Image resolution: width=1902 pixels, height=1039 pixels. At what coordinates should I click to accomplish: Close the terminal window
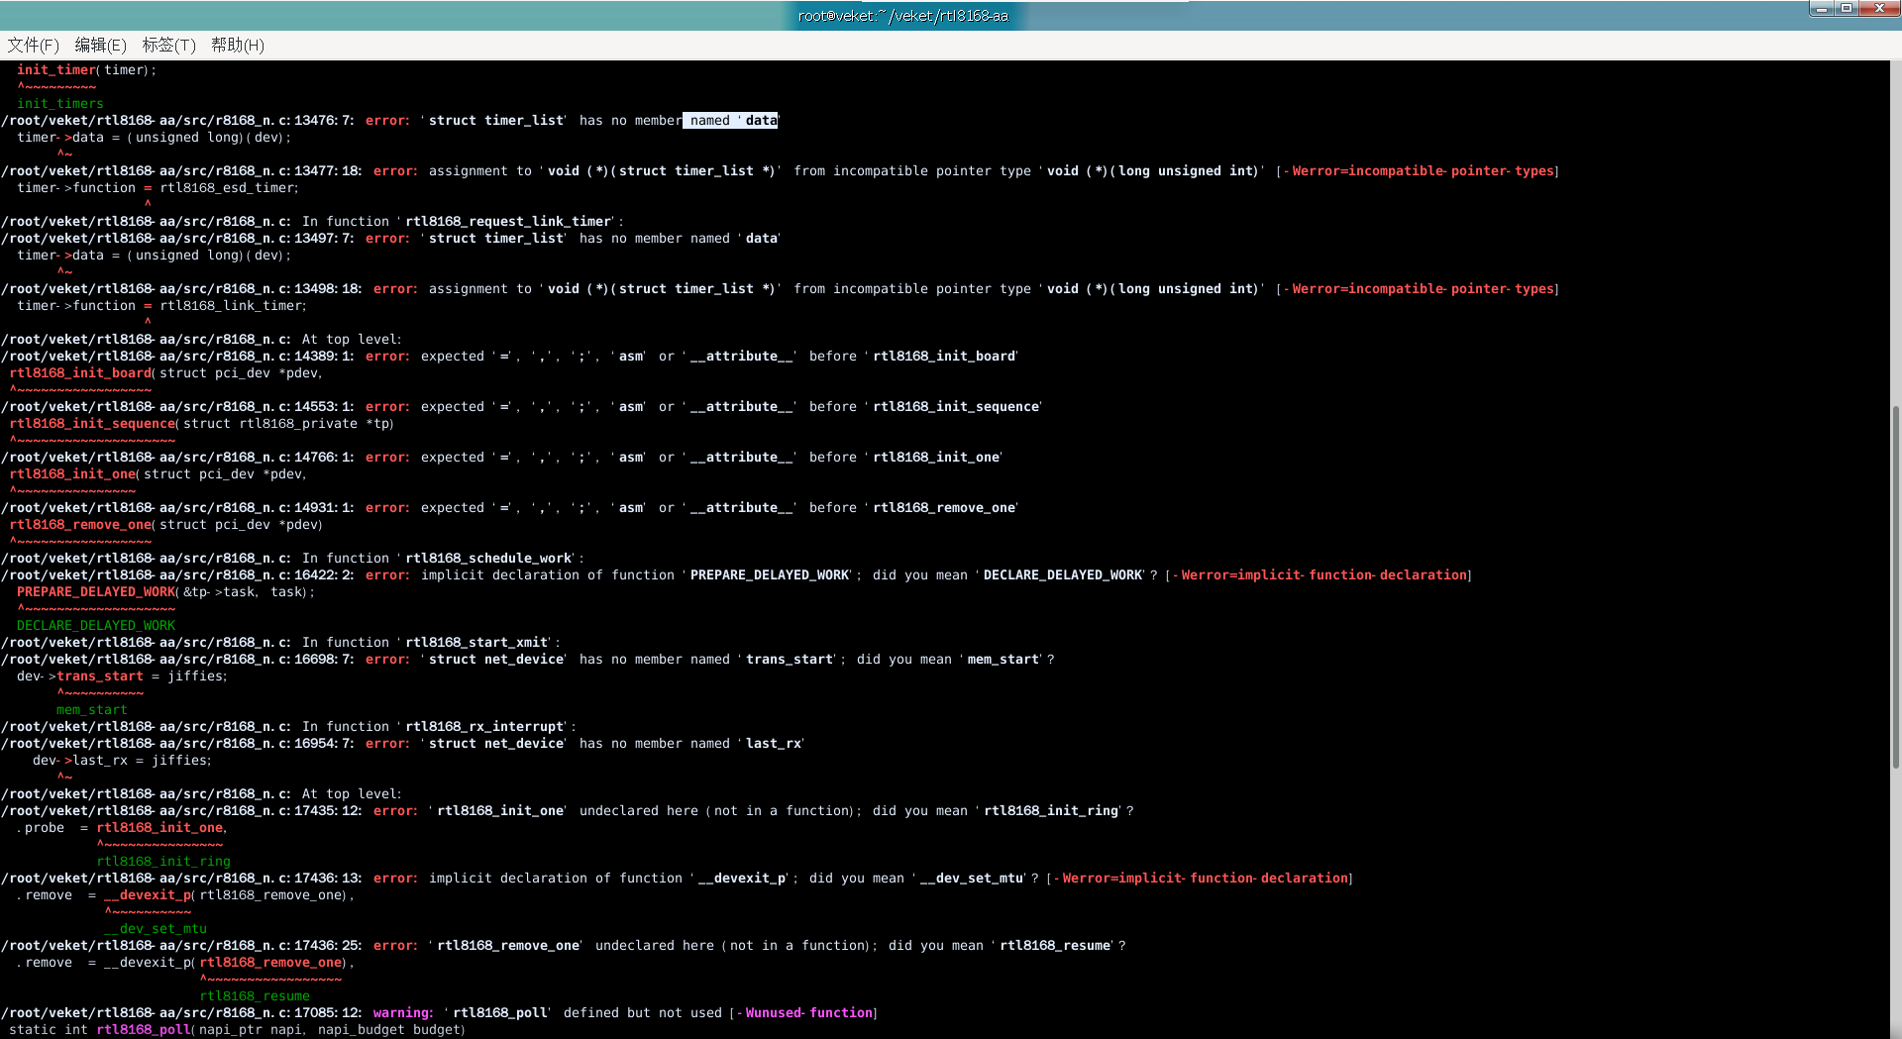pyautogui.click(x=1879, y=8)
